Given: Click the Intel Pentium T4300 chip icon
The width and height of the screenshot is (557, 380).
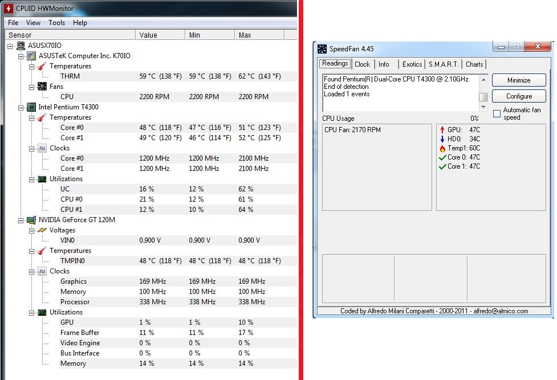Looking at the screenshot, I should (x=31, y=107).
